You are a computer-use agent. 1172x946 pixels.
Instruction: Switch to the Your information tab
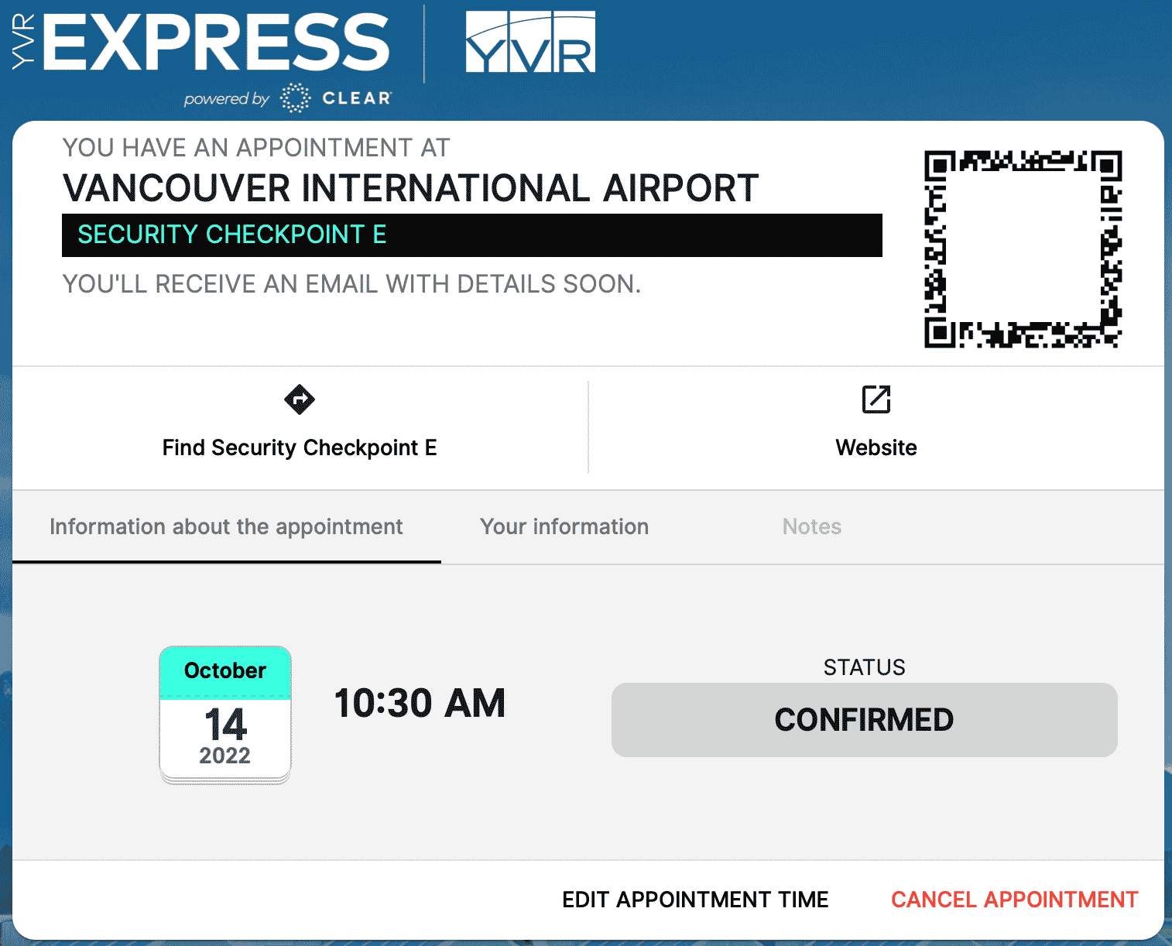(x=564, y=527)
